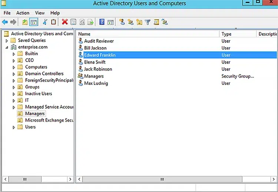Expand the ForeignSecurityPrincipals container
Viewport: 278px width, 192px height.
pos(14,81)
